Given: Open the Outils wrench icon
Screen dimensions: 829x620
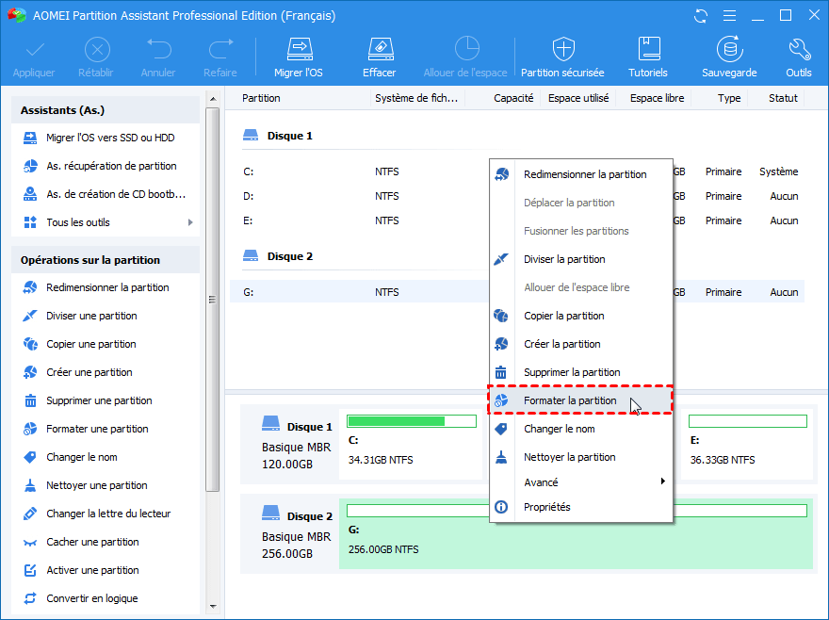Looking at the screenshot, I should [x=799, y=50].
